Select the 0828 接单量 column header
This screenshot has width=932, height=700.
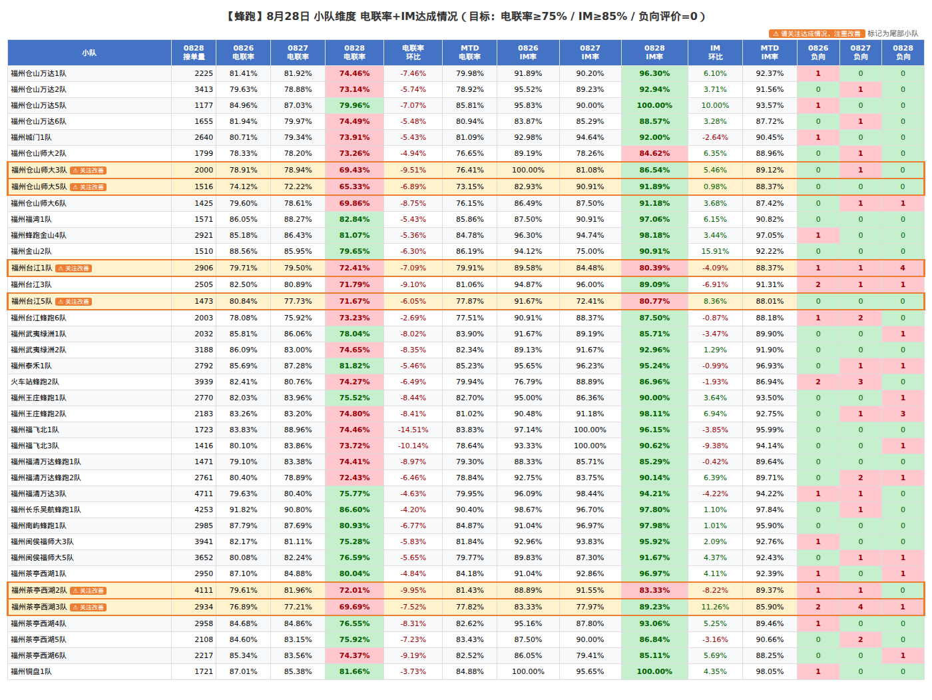tap(194, 53)
